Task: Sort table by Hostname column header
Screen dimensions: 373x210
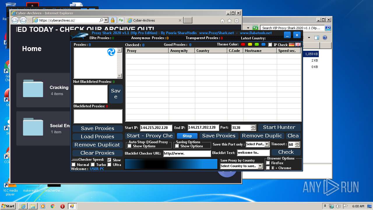Action: coord(260,50)
